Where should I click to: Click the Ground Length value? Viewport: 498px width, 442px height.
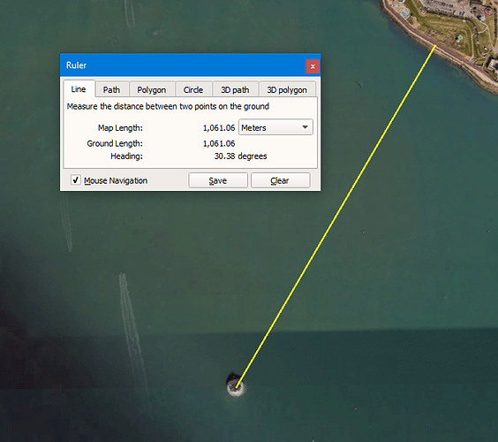coord(219,143)
